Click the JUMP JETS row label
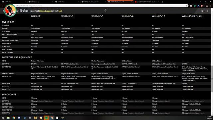This screenshot has height=120, width=213. point(6,46)
